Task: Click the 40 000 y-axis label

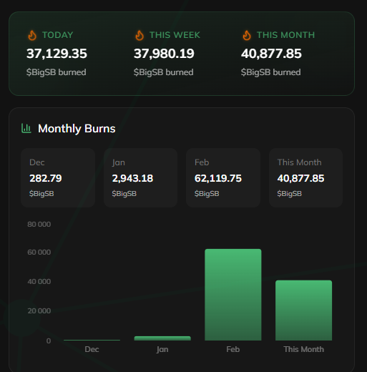Action: coord(39,281)
